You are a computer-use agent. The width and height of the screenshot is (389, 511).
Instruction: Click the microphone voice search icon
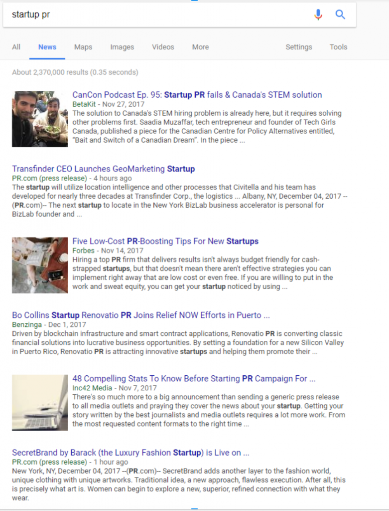click(318, 14)
